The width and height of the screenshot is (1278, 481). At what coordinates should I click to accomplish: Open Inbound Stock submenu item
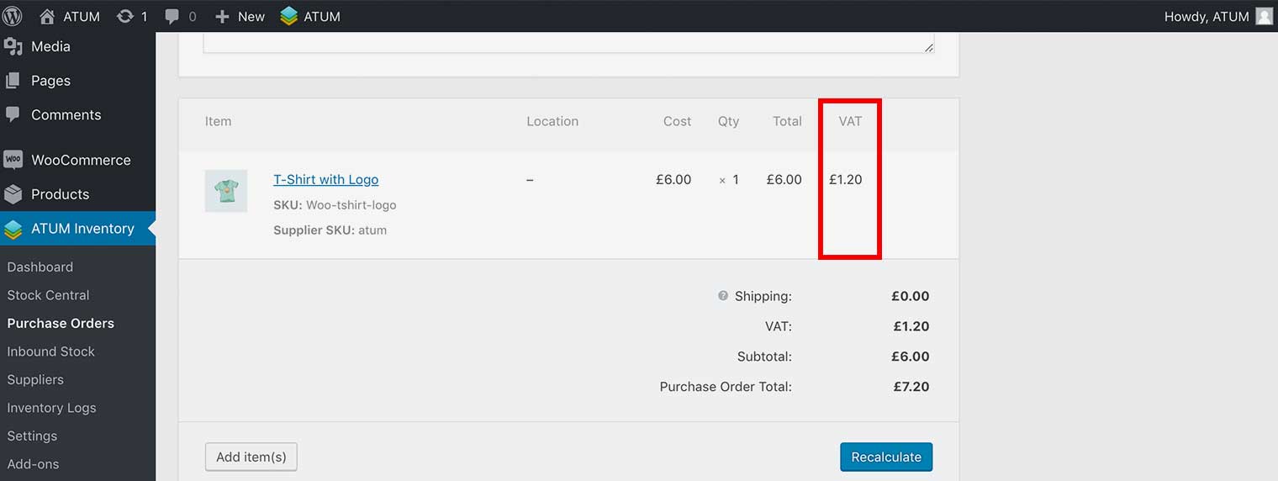click(x=50, y=351)
